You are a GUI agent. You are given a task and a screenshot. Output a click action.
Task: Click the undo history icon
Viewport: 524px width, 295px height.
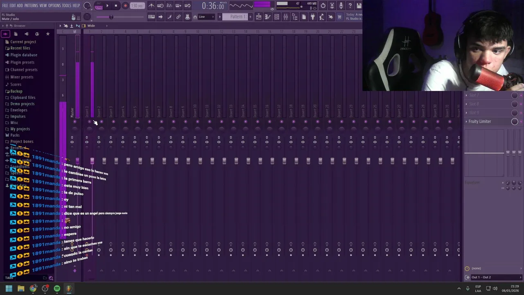pos(323,6)
